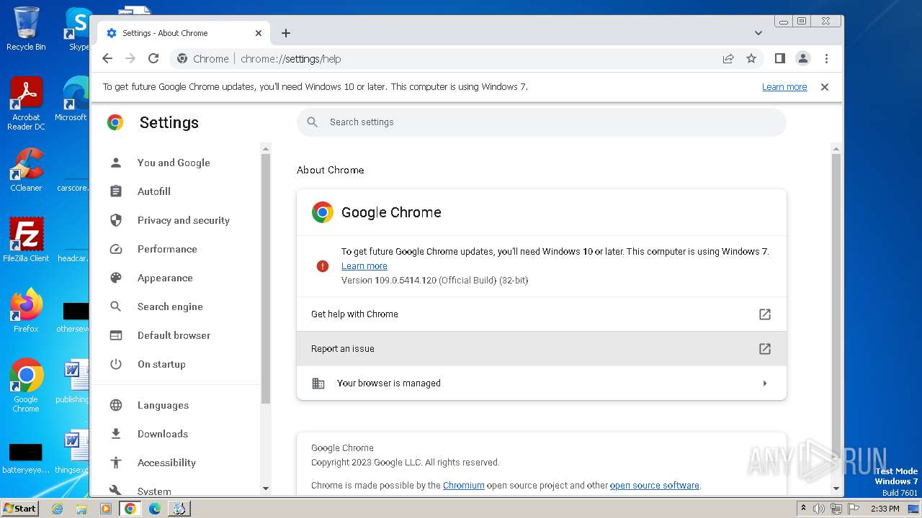Click the globe icon beside Languages
Image resolution: width=922 pixels, height=518 pixels.
tap(116, 405)
